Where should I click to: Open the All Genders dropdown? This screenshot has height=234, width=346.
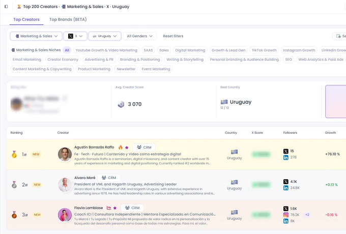coord(140,36)
